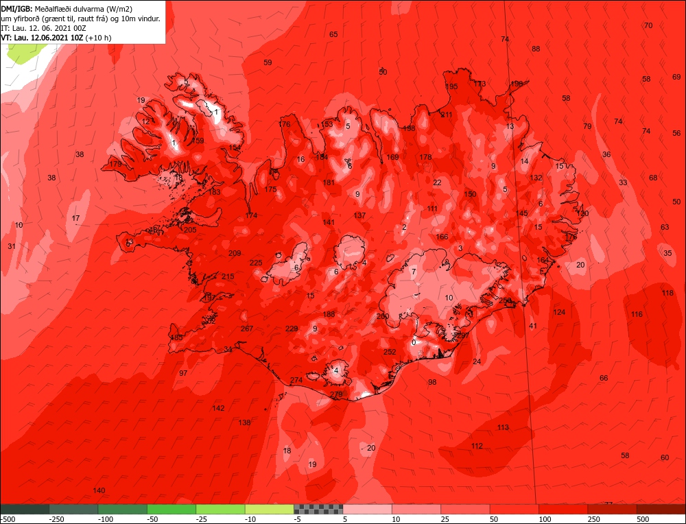Click the map value '183'
Viewport: 686px width, 524px height.
[214, 191]
